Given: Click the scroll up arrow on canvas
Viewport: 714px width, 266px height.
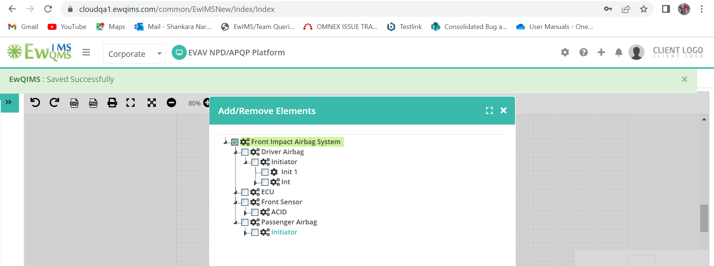Looking at the screenshot, I should pyautogui.click(x=704, y=119).
